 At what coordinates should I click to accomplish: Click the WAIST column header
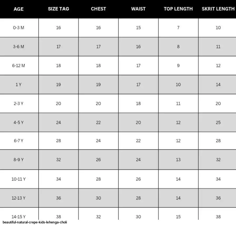click(x=138, y=9)
